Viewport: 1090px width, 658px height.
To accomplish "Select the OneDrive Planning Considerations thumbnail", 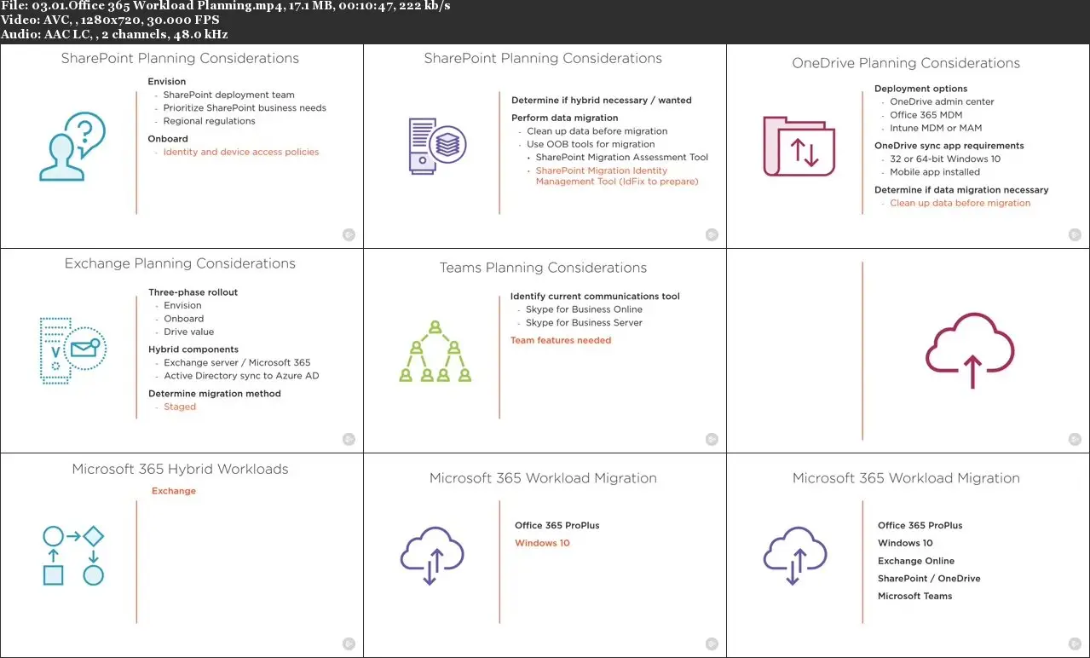I will 908,147.
